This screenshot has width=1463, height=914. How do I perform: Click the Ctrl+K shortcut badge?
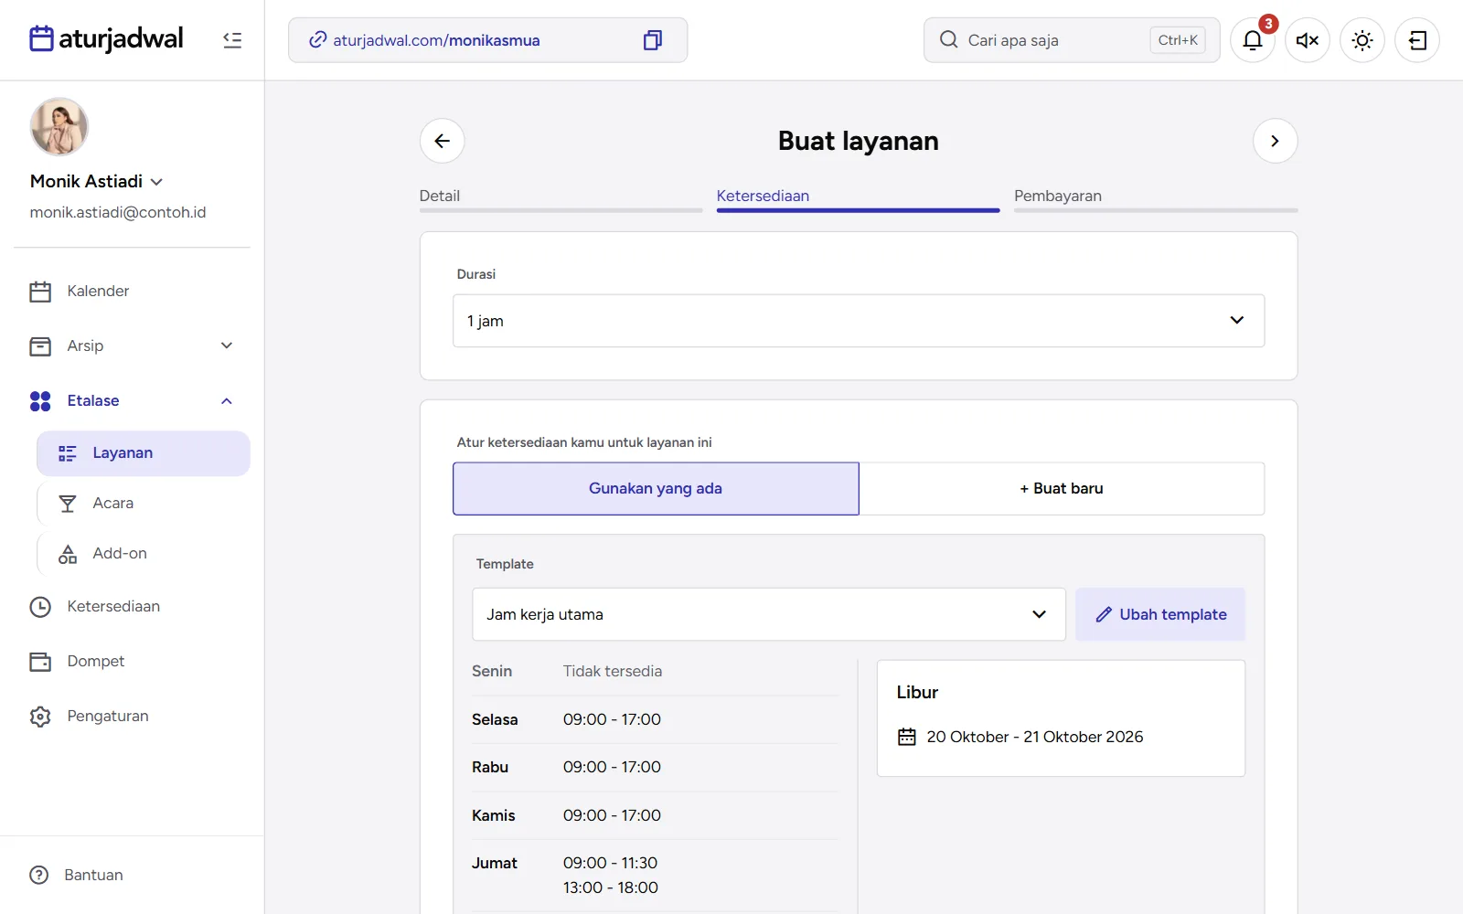click(1178, 40)
